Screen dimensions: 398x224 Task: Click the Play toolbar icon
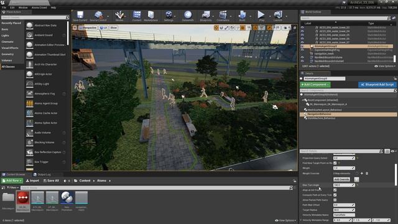[261, 16]
